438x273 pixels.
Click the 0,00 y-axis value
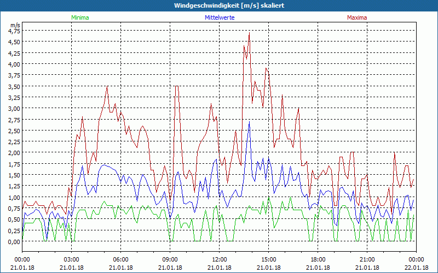coord(14,241)
